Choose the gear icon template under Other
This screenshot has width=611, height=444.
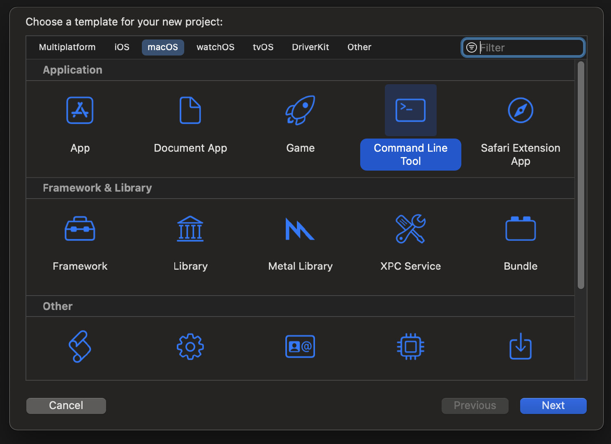tap(190, 347)
